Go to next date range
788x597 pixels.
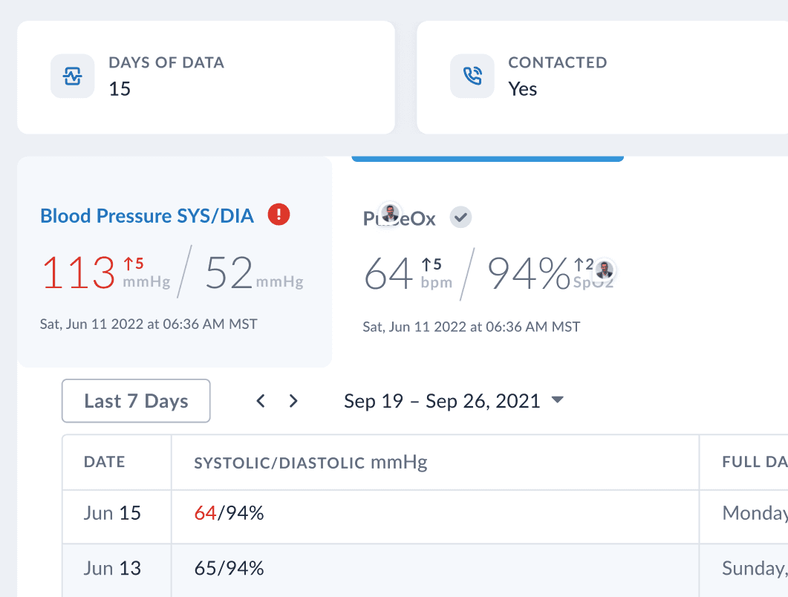tap(293, 401)
